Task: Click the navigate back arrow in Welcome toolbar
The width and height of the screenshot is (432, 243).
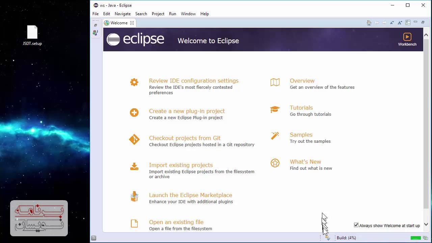Action: click(x=377, y=23)
